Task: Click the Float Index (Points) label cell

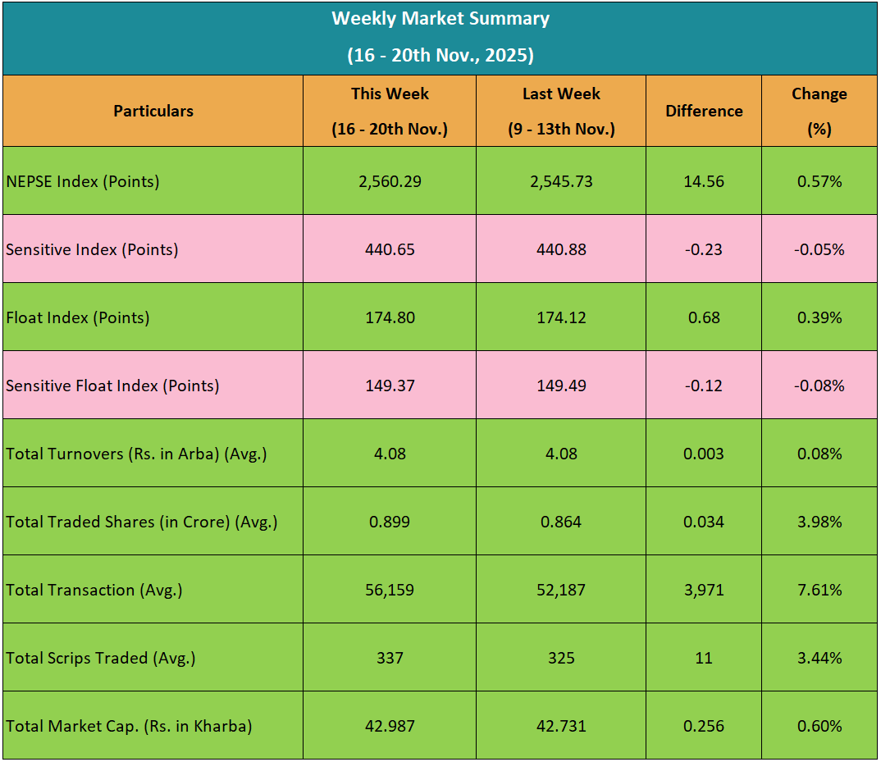Action: 78,317
